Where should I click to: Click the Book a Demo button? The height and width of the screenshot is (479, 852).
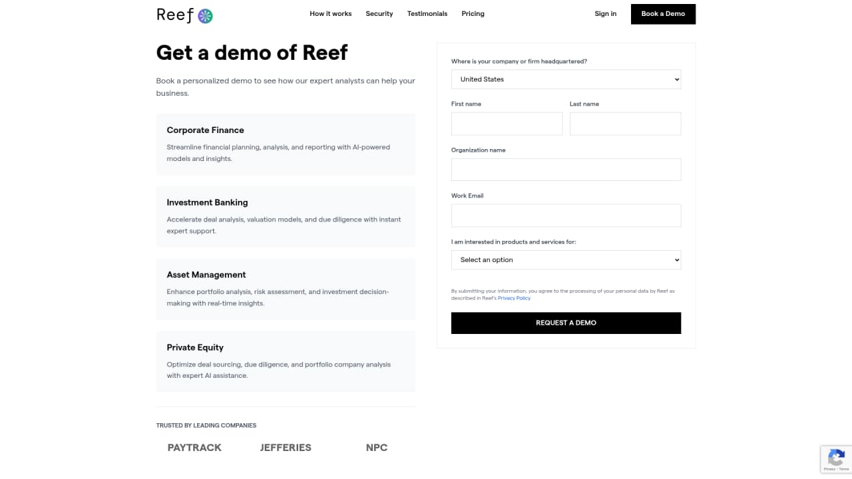663,14
